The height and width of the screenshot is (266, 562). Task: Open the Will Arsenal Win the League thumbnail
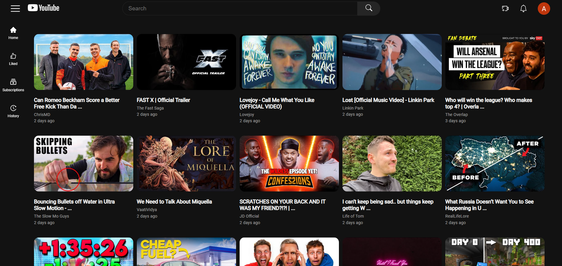click(x=495, y=62)
